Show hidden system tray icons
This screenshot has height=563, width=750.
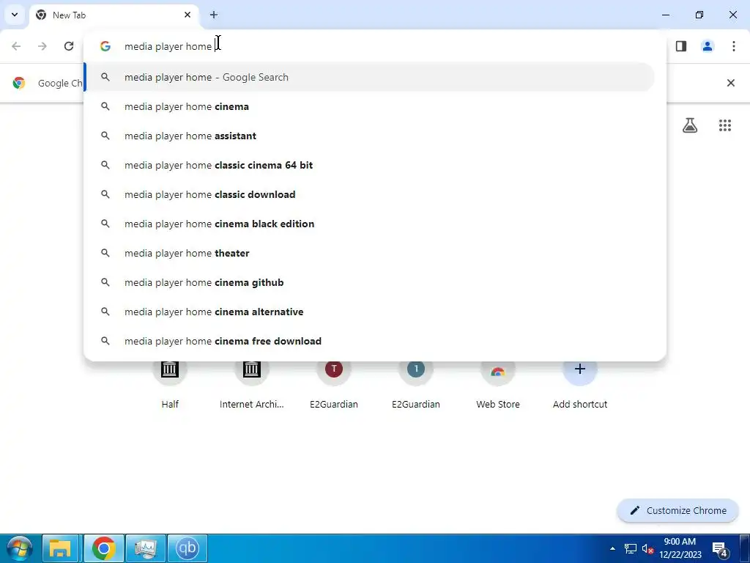(612, 548)
